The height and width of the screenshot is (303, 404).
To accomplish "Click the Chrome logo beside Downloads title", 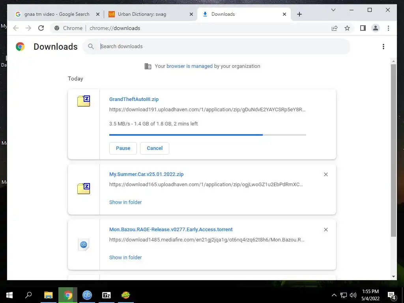I will [x=20, y=47].
